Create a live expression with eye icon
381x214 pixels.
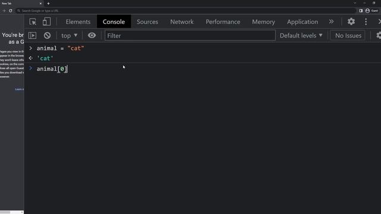pyautogui.click(x=92, y=36)
